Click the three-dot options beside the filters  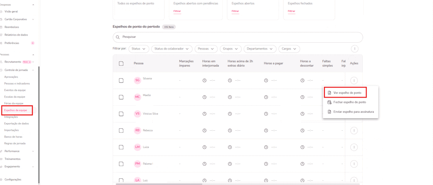354,49
